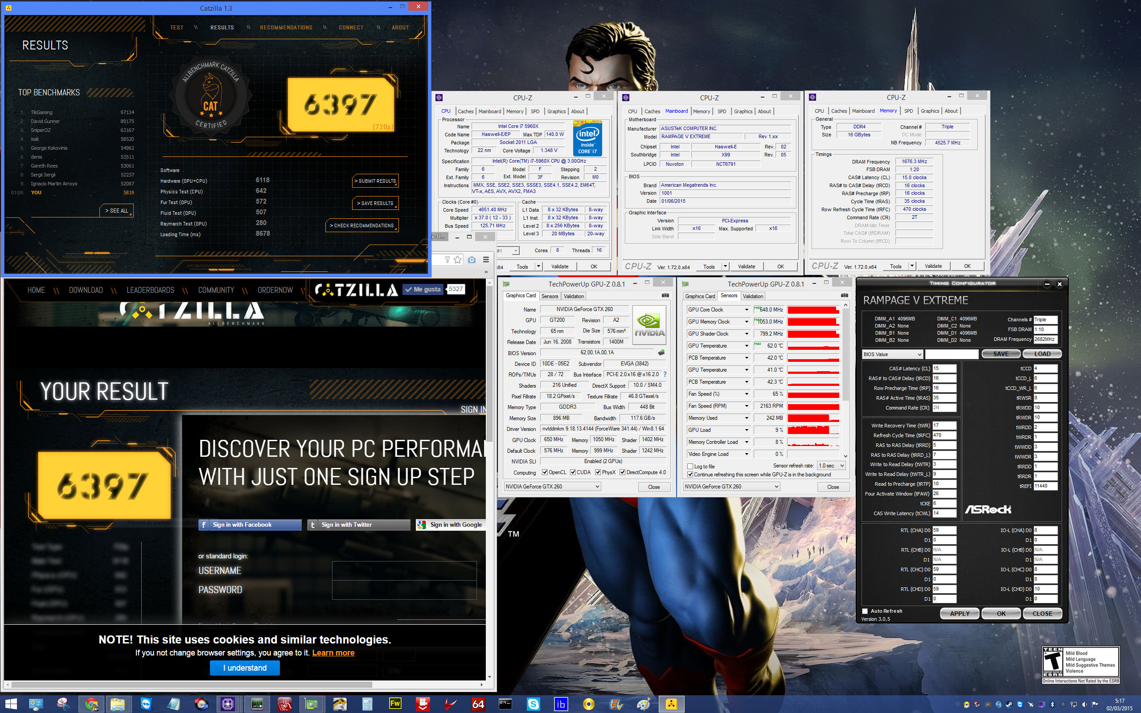Open the SPD tab in CPU-Z Memory window
This screenshot has height=713, width=1141.
(908, 111)
